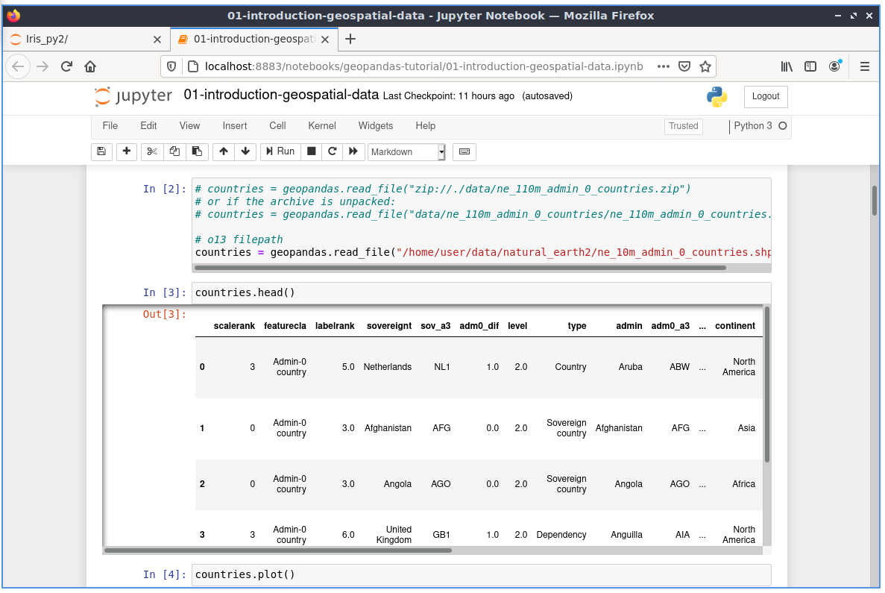
Task: Go to the Firefox home page
Action: point(91,67)
